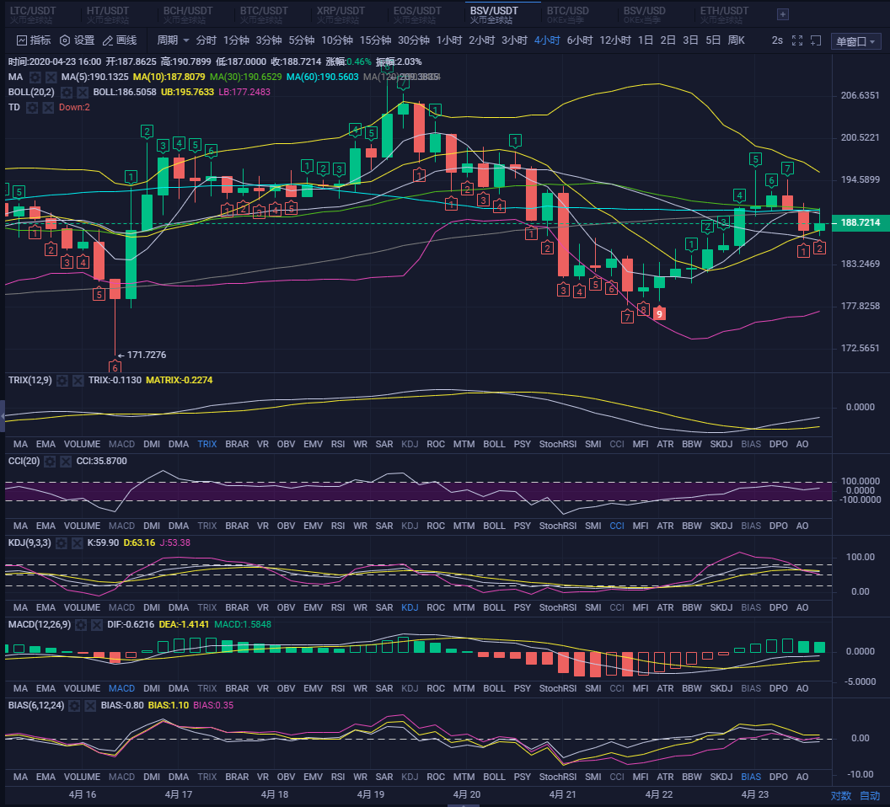
Task: Click the fullscreen expand icon
Action: (x=797, y=40)
